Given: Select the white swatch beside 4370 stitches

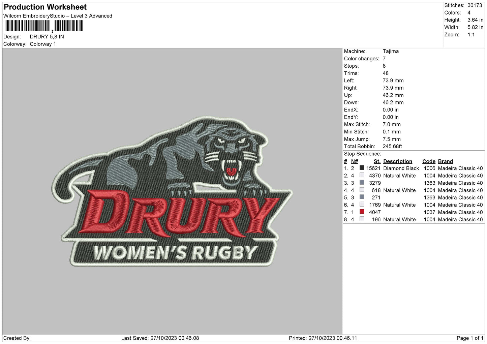Looking at the screenshot, I should [x=362, y=175].
